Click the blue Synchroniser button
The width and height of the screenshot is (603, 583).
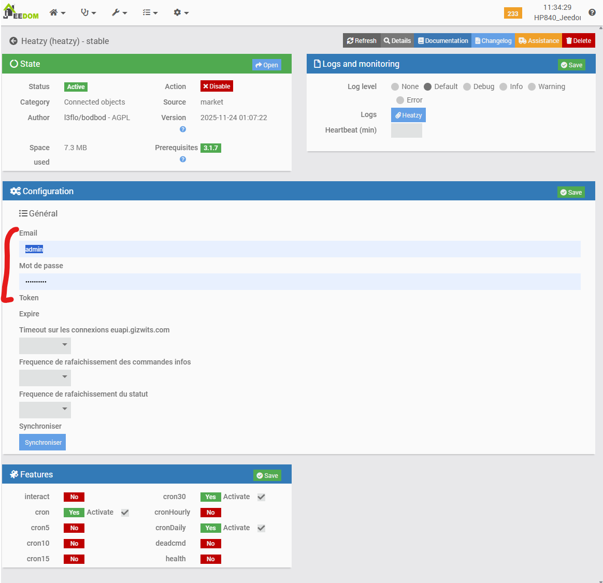[42, 443]
